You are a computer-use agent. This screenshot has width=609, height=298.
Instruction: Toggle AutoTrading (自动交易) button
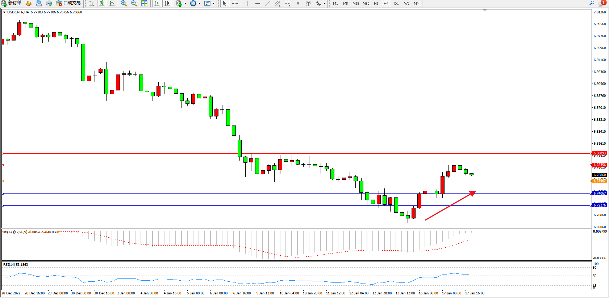pyautogui.click(x=68, y=3)
